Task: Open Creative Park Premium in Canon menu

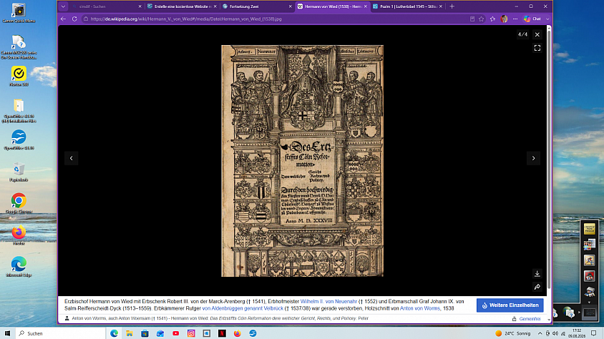Action: click(x=590, y=230)
